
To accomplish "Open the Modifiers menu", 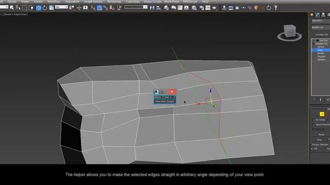I will click(x=54, y=2).
